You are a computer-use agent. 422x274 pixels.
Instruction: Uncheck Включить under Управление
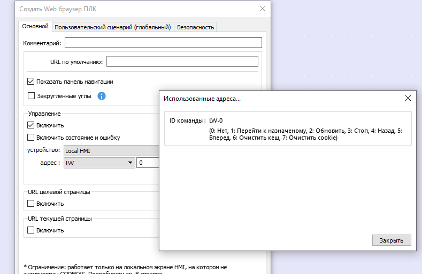[x=30, y=125]
